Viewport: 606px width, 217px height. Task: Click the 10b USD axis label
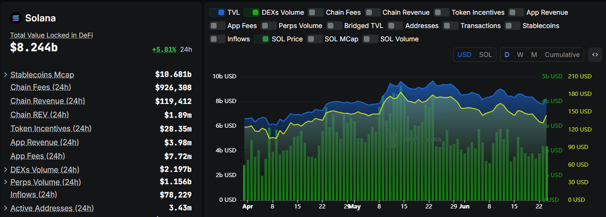(x=224, y=76)
